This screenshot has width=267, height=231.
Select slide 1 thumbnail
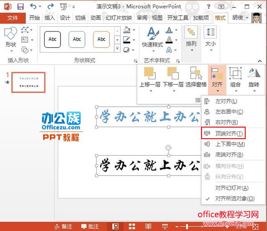(28, 82)
